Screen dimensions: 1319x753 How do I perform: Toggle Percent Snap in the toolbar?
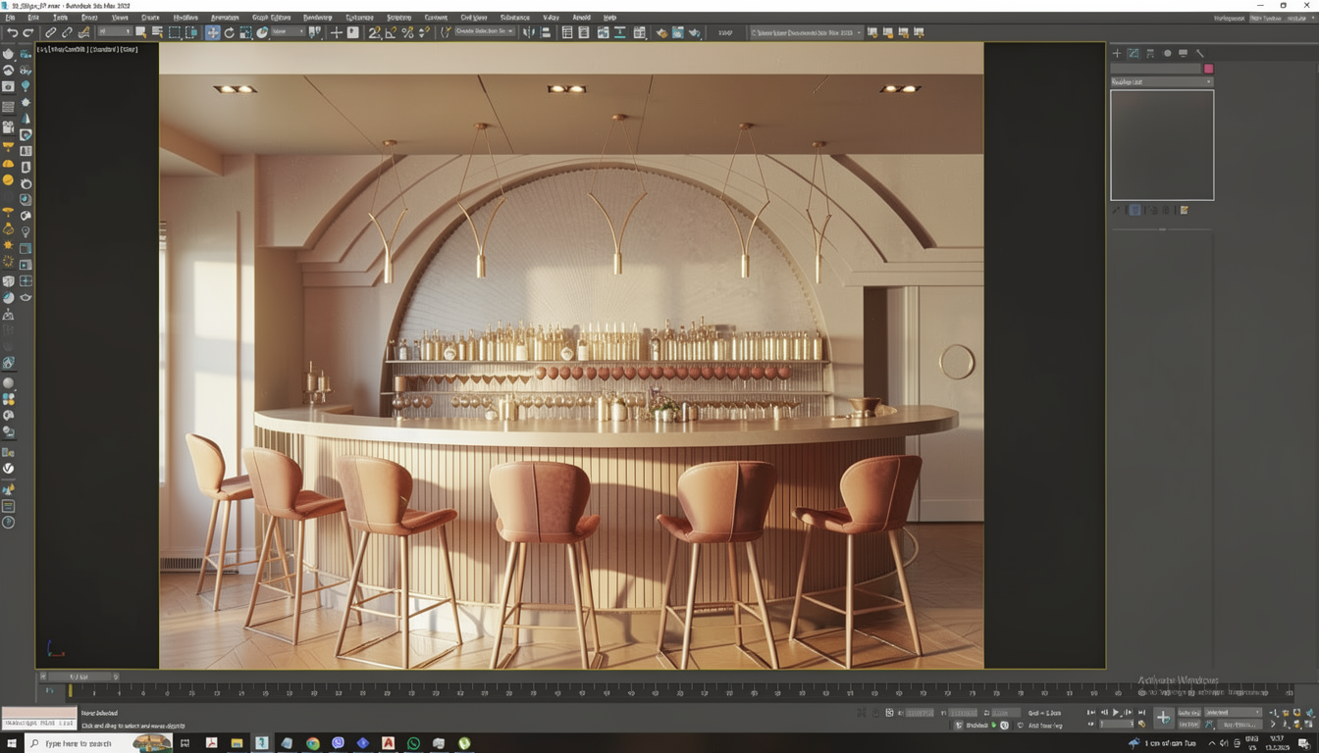pyautogui.click(x=407, y=32)
